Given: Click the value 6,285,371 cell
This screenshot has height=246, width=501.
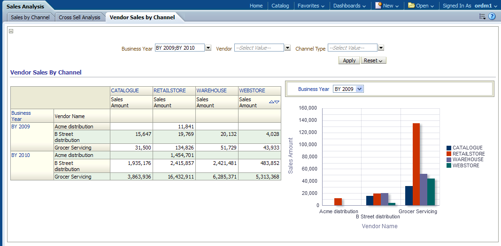Looking at the screenshot, I should (217, 177).
